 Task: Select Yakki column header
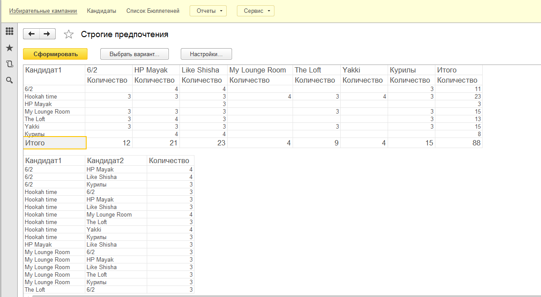pos(364,70)
